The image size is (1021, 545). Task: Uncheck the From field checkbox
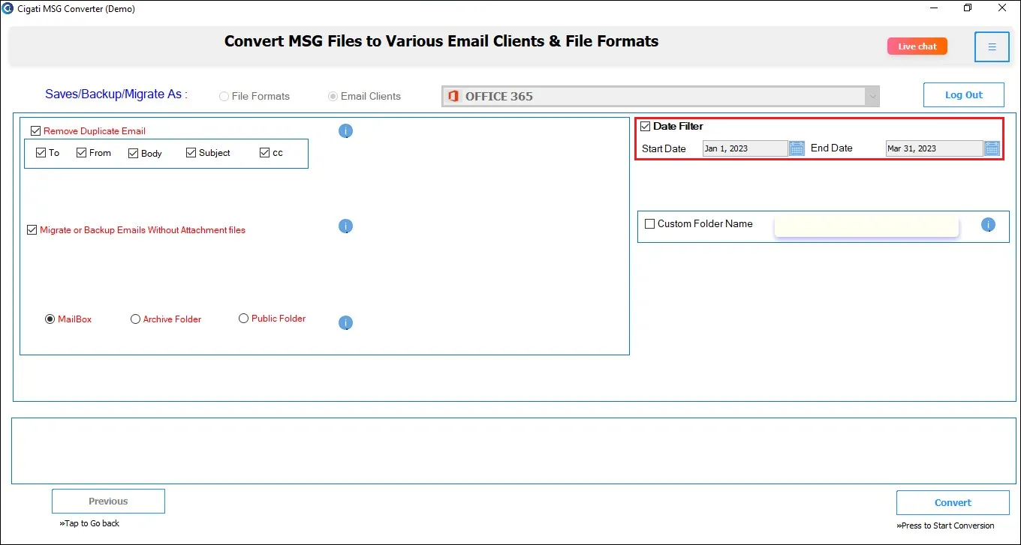[x=81, y=153]
